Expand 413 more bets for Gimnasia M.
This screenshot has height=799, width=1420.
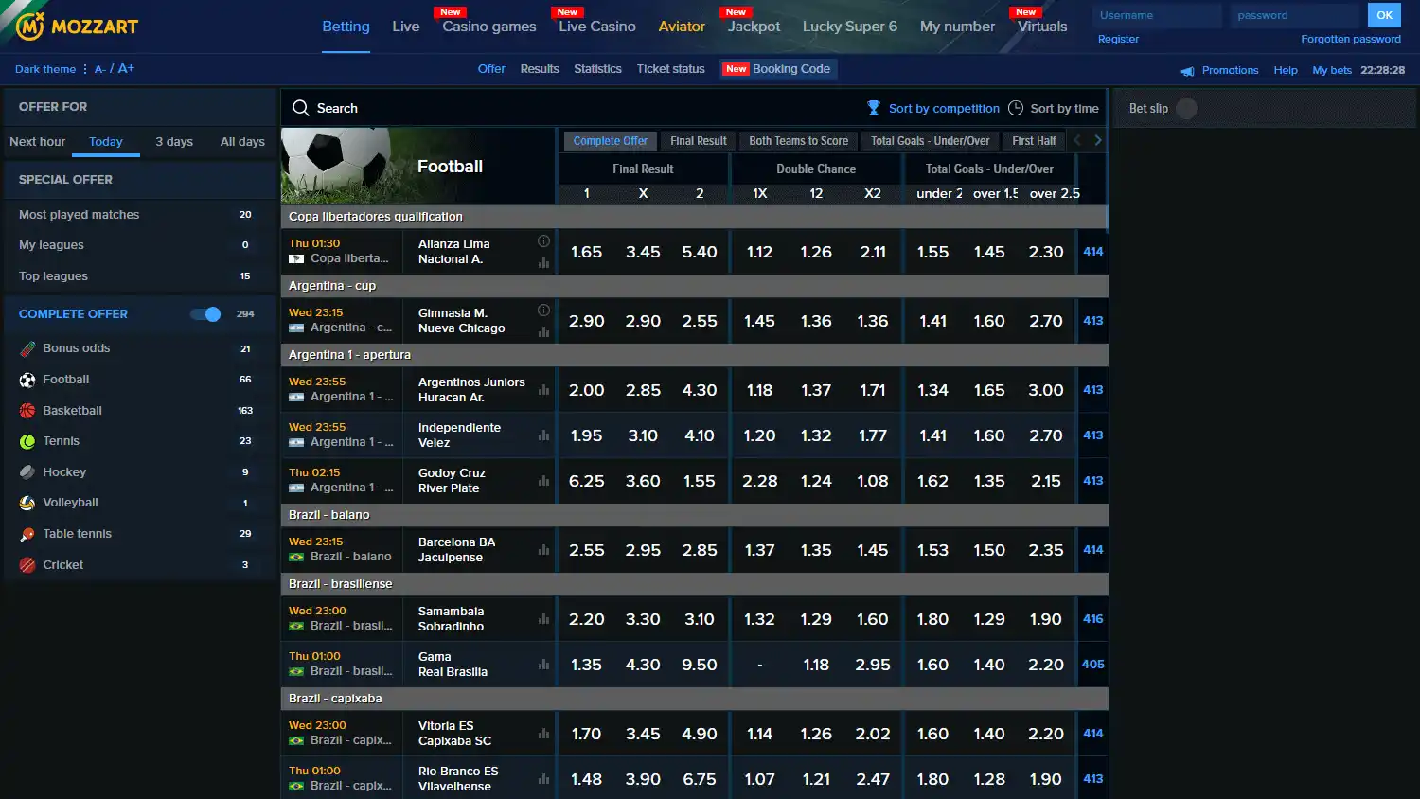coord(1093,321)
